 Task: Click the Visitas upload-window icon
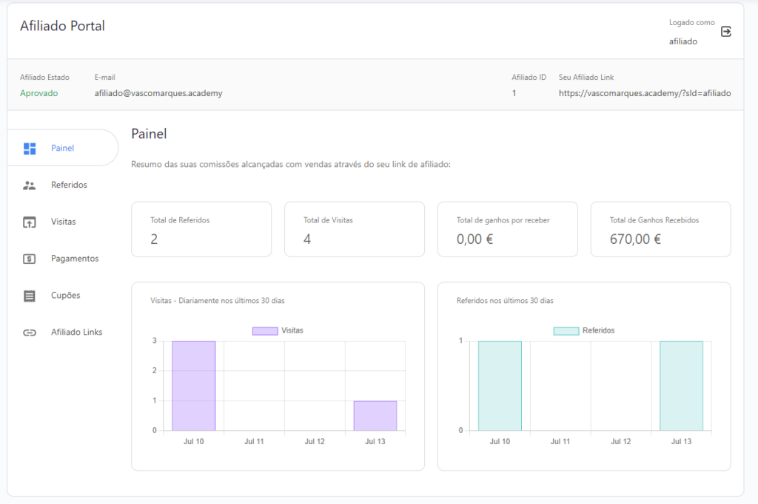tap(30, 222)
